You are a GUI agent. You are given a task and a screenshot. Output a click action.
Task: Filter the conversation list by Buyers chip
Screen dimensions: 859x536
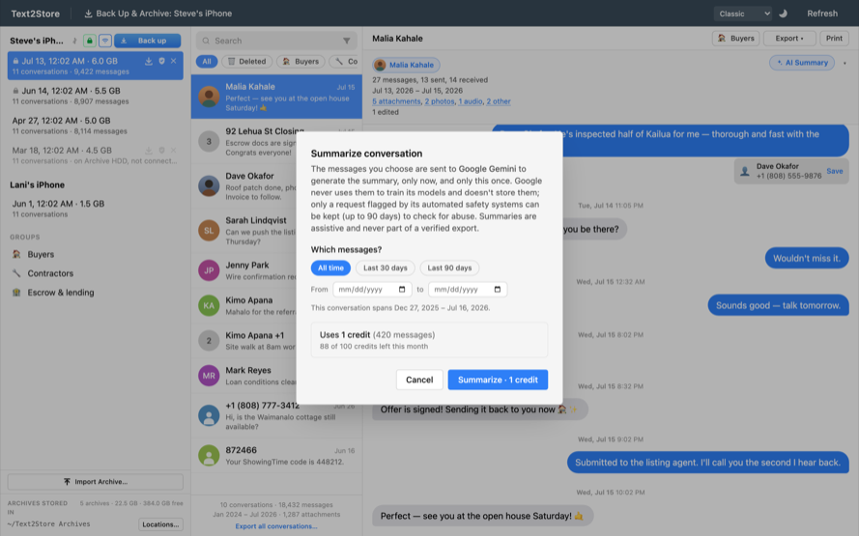(x=301, y=61)
